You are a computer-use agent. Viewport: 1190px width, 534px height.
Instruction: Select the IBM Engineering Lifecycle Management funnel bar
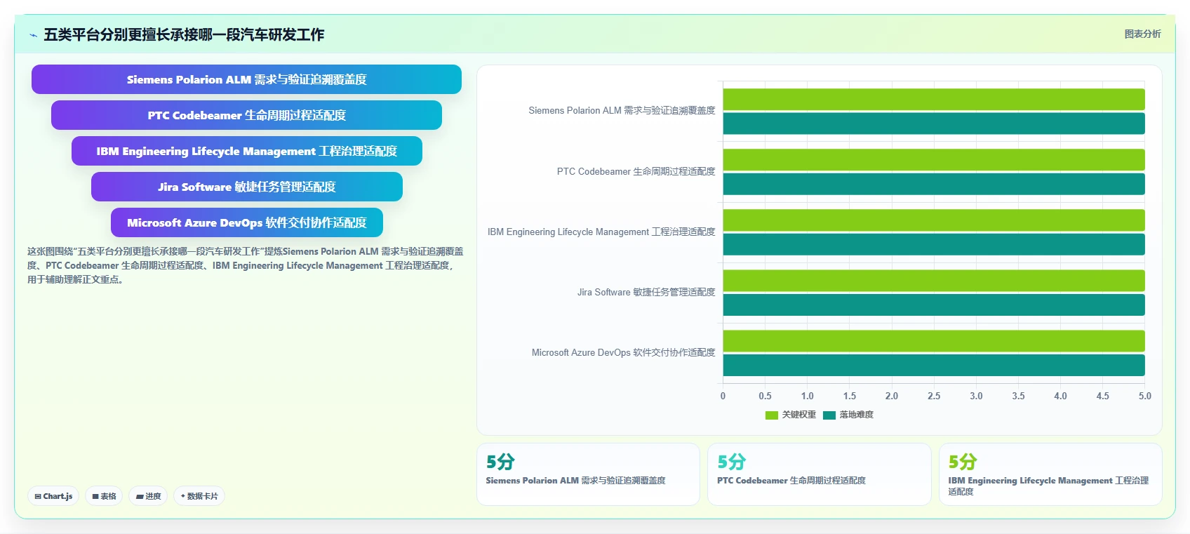coord(246,151)
